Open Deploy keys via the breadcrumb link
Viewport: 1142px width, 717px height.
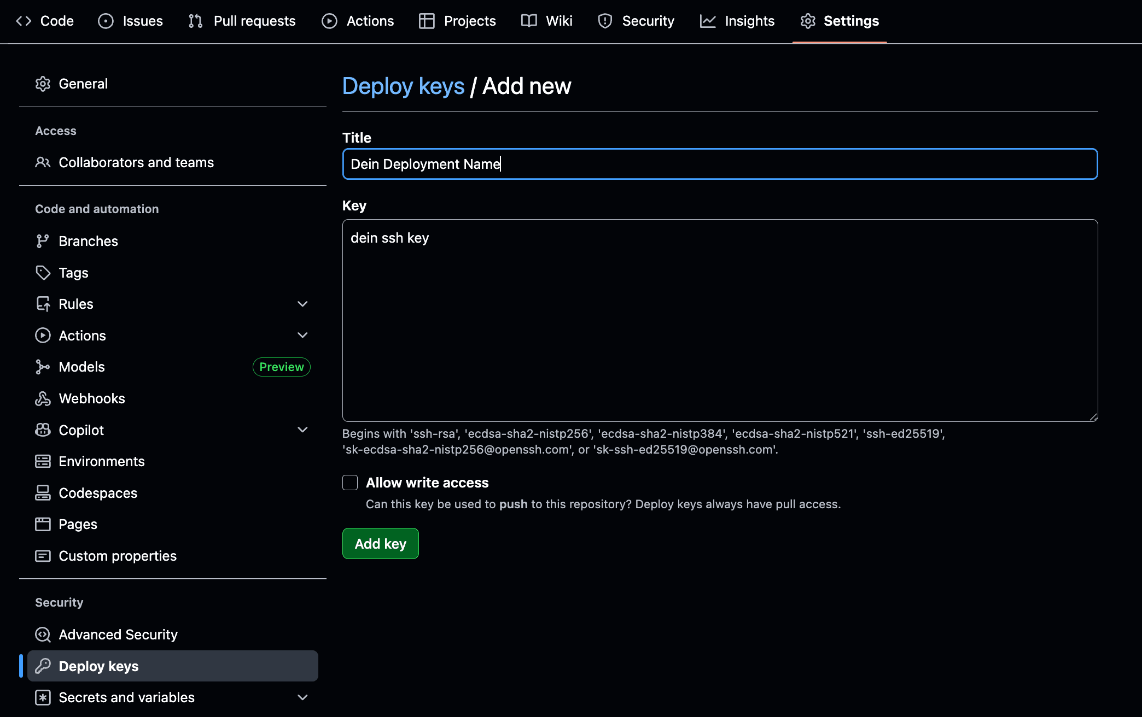pos(403,86)
